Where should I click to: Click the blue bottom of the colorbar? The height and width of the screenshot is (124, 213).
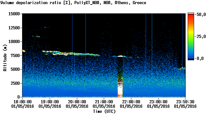click(x=191, y=55)
